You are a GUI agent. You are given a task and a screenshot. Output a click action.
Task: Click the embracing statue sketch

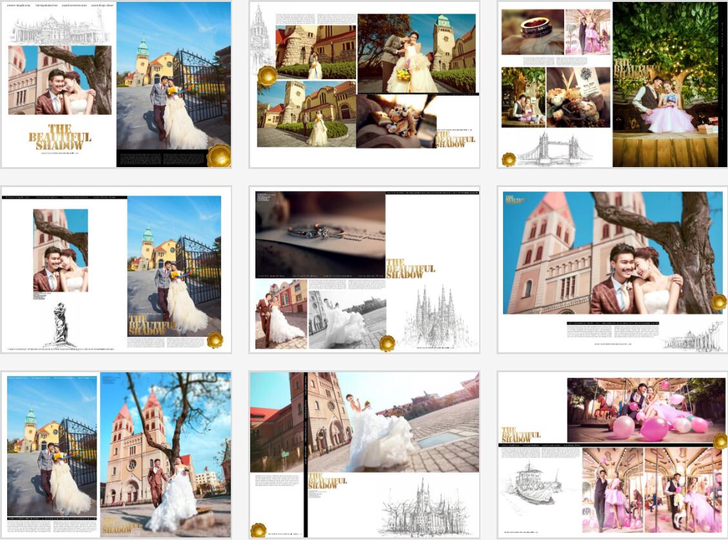[x=59, y=324]
